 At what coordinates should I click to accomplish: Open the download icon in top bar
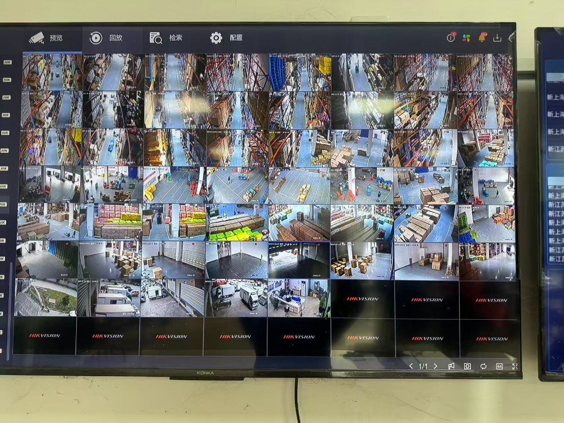pos(497,38)
